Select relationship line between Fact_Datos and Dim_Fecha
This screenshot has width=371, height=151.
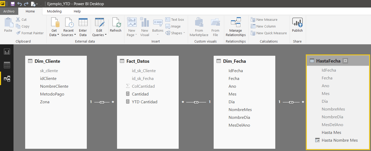196,102
